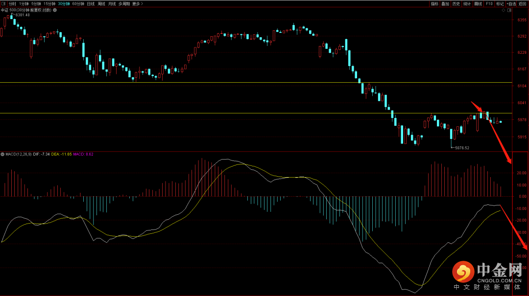
Task: Click the 指标 indicators button
Action: pos(434,3)
